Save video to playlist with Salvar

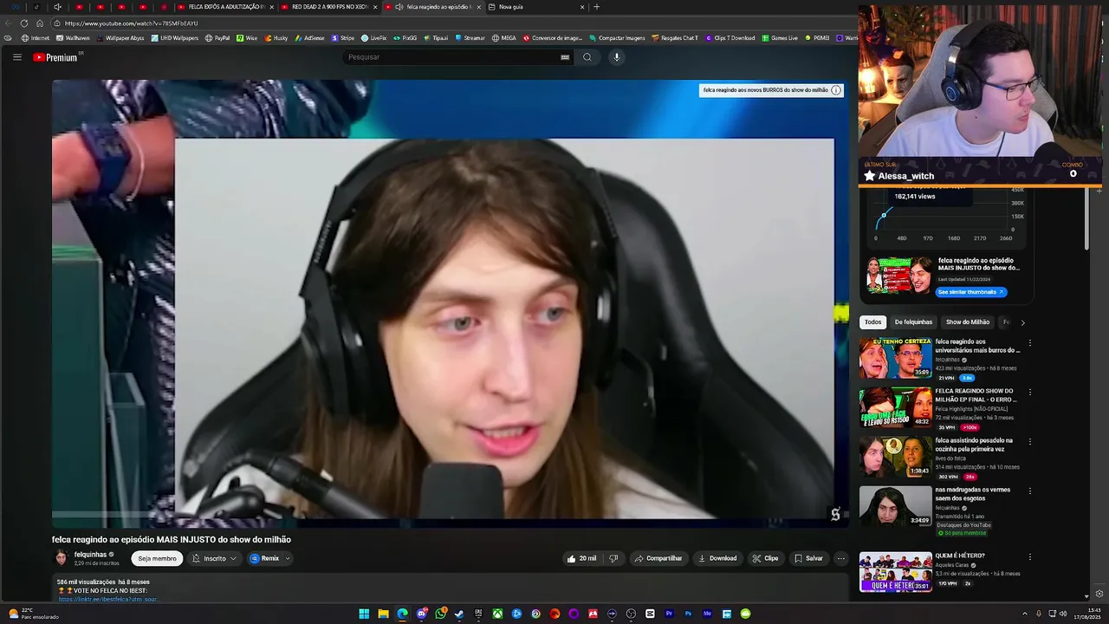(808, 558)
